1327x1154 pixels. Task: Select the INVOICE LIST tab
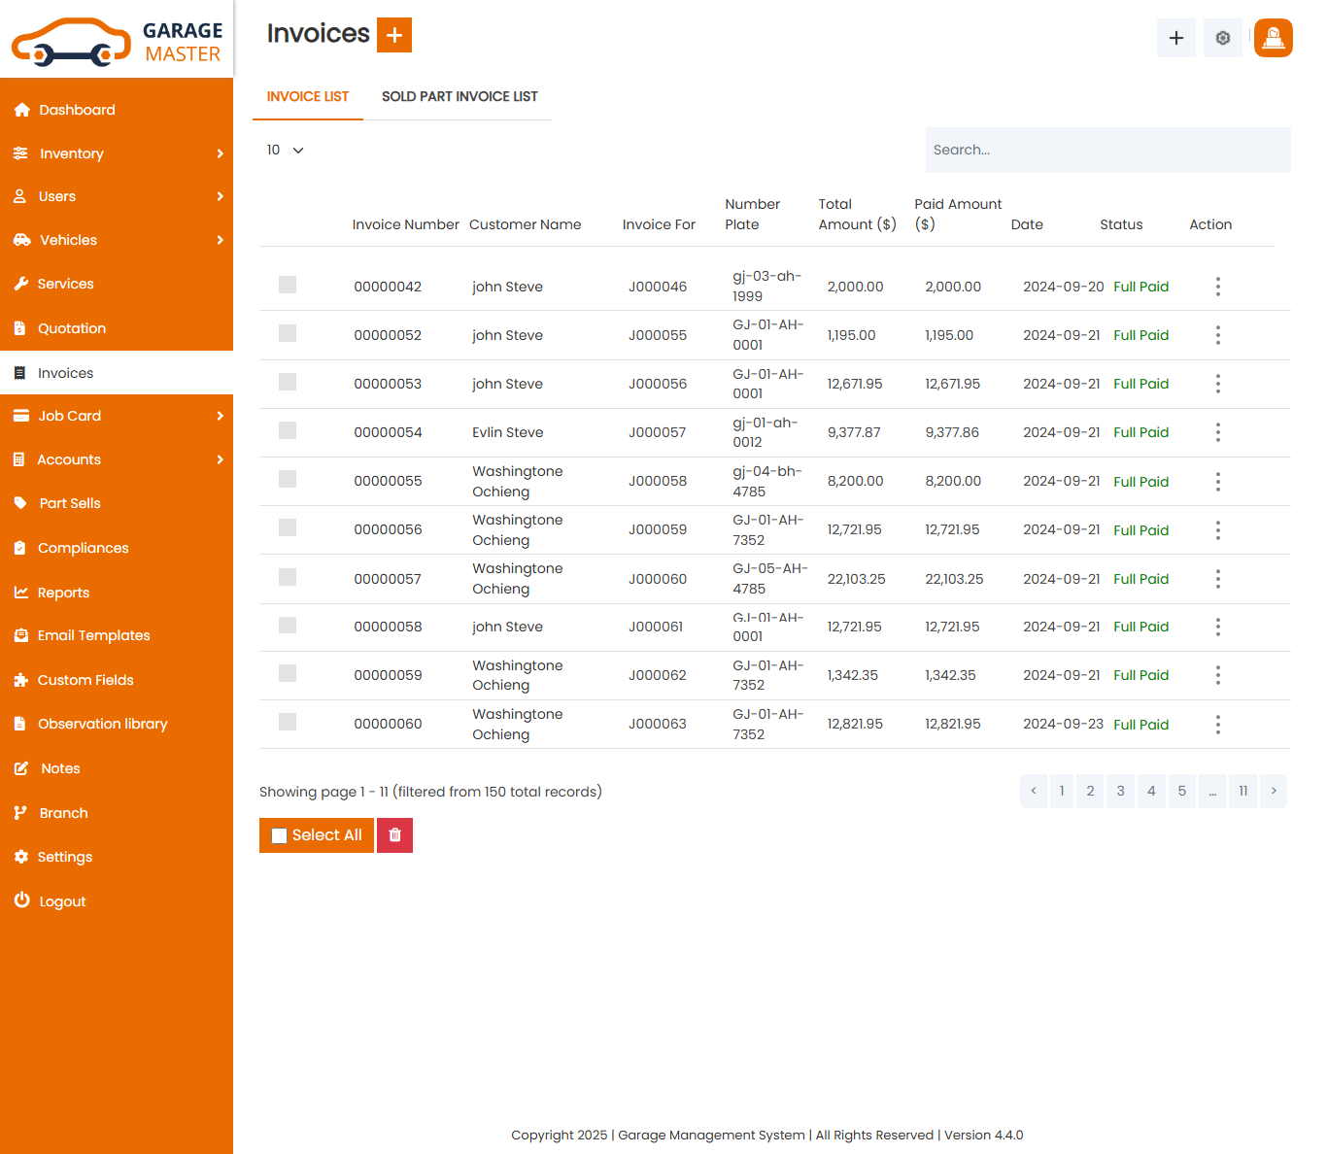coord(308,96)
